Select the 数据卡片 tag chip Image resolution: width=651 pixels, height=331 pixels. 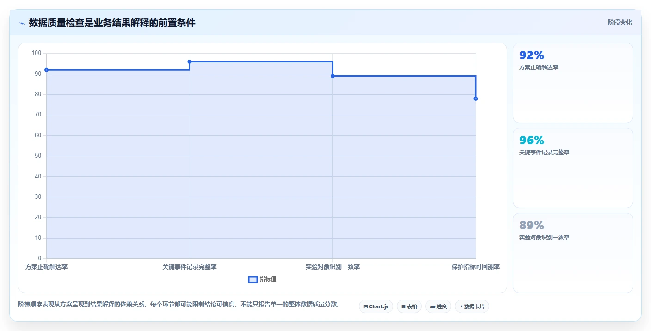point(472,306)
